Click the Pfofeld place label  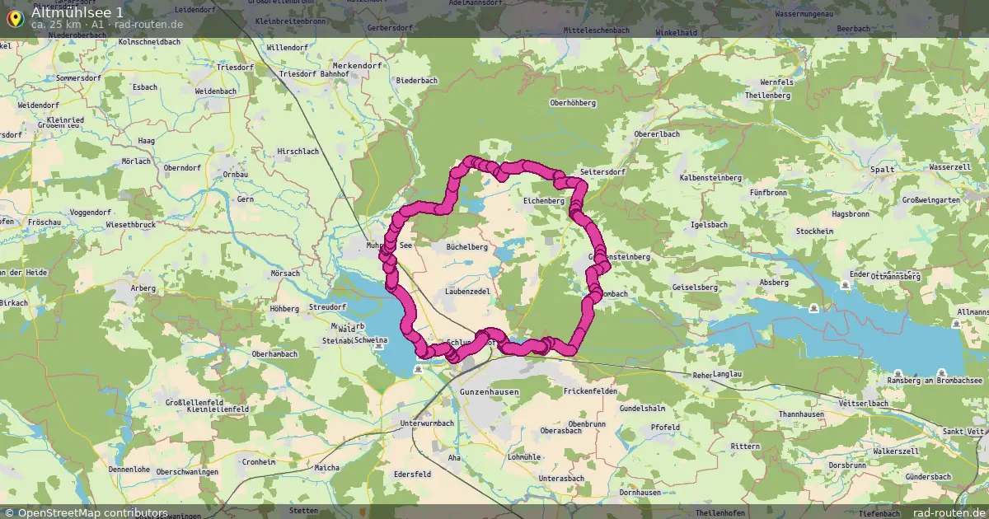(665, 427)
